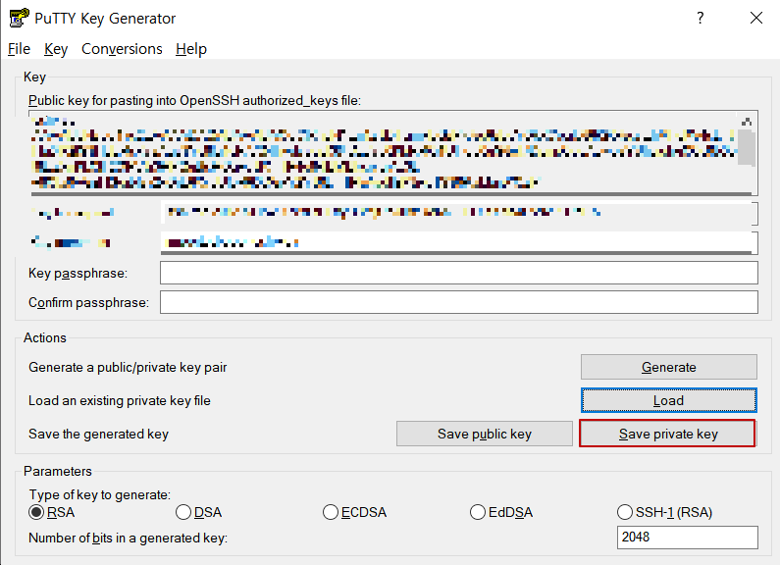The height and width of the screenshot is (565, 780).
Task: Open the Conversions menu
Action: 122,49
